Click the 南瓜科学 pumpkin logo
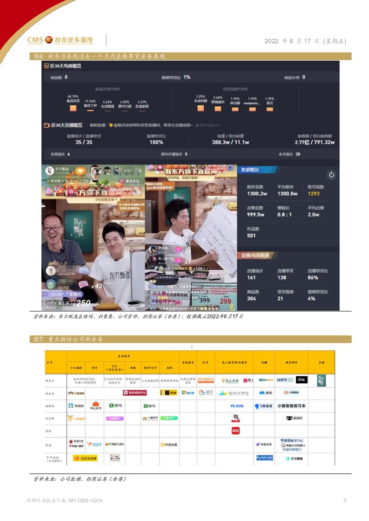 click(96, 406)
